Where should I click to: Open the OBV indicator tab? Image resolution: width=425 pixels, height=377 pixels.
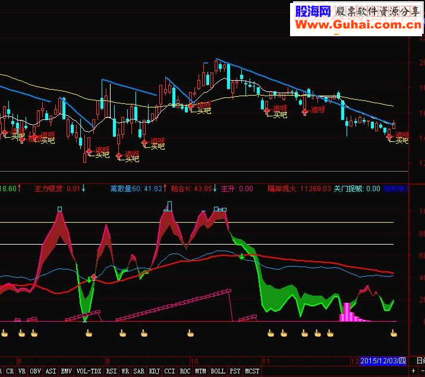pyautogui.click(x=36, y=371)
